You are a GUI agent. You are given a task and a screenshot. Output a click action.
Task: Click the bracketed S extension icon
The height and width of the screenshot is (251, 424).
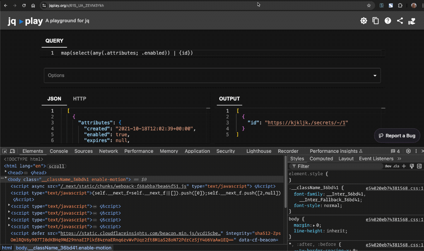[x=381, y=5]
